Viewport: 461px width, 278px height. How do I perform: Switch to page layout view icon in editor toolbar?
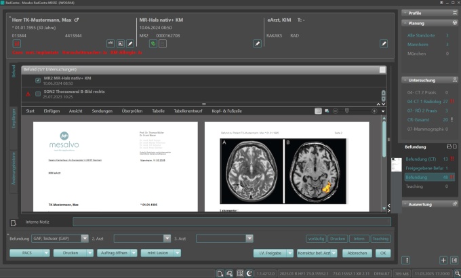coord(318,111)
